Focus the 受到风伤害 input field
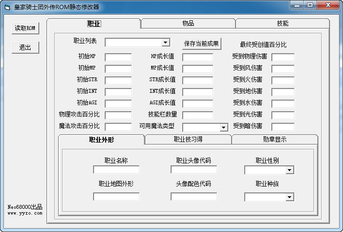343x232 pixels. pyautogui.click(x=283, y=69)
